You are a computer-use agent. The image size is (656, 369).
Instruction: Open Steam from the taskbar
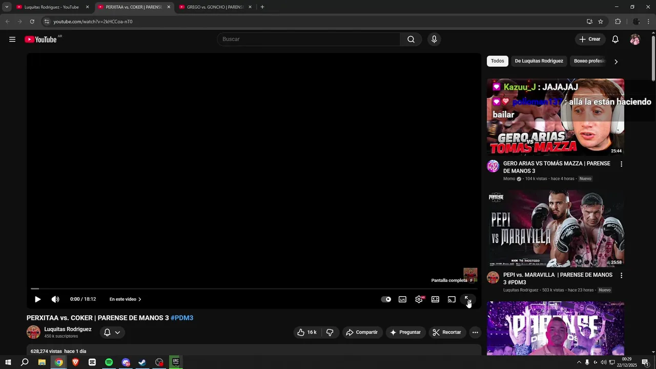tap(142, 362)
